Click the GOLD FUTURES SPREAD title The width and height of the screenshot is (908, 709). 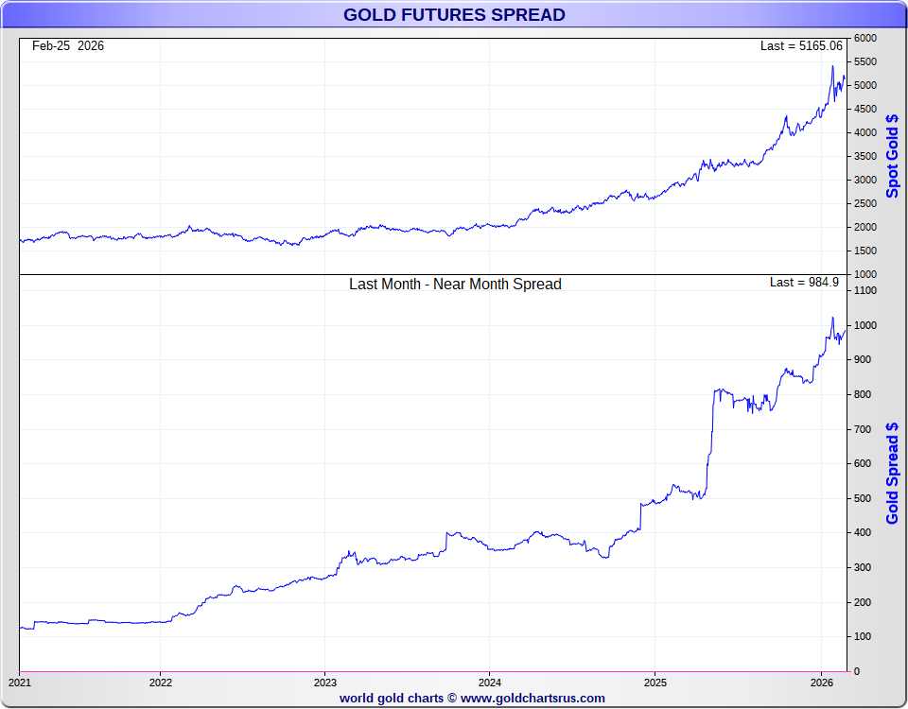454,15
